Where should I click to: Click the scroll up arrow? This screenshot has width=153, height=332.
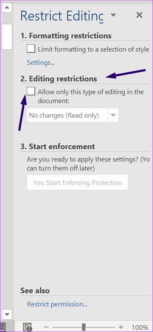coord(7,8)
